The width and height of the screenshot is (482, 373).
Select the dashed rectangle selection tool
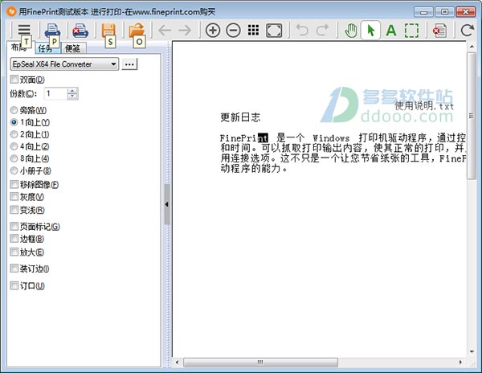click(411, 30)
